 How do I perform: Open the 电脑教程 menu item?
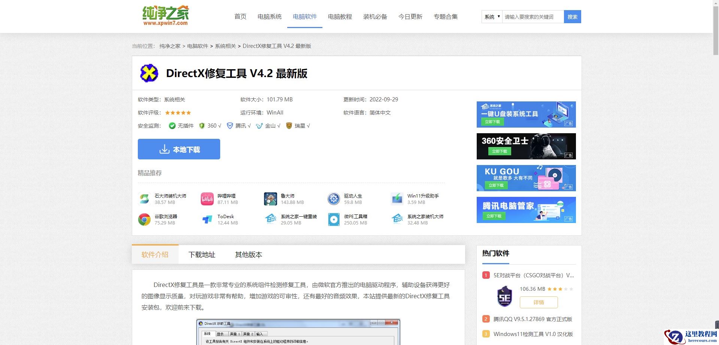click(x=340, y=16)
